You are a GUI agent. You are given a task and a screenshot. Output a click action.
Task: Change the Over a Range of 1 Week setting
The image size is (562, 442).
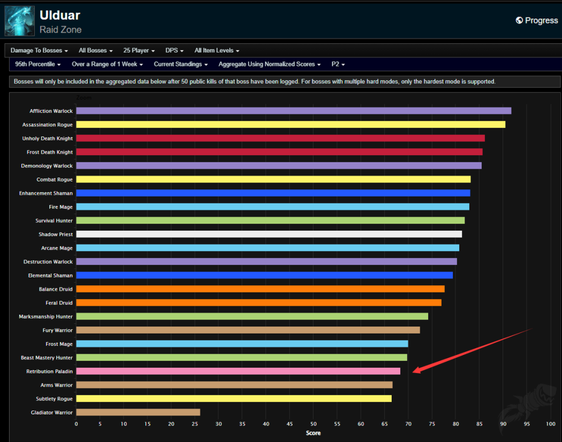(107, 65)
